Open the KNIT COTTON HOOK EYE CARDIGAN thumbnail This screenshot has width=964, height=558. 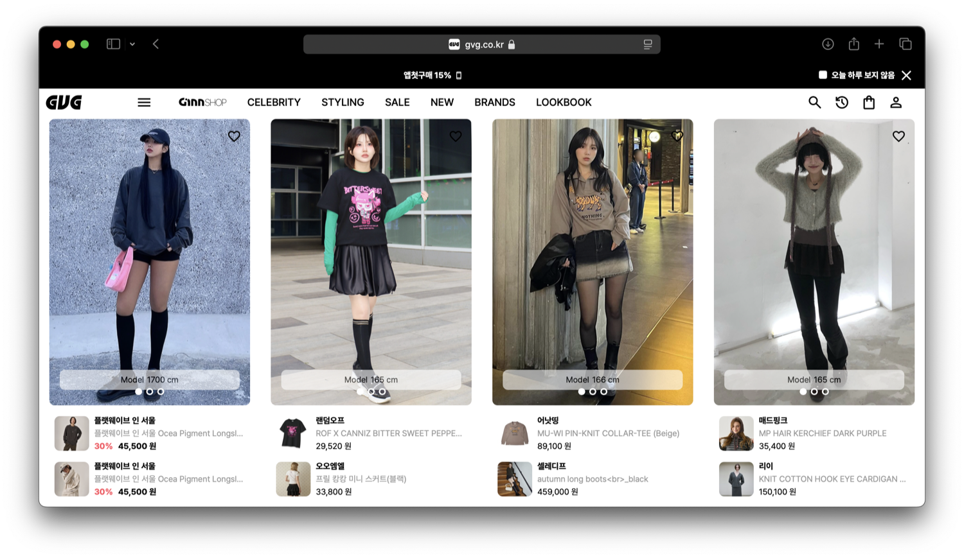(736, 479)
